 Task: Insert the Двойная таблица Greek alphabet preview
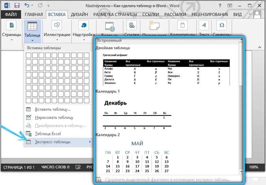166,69
